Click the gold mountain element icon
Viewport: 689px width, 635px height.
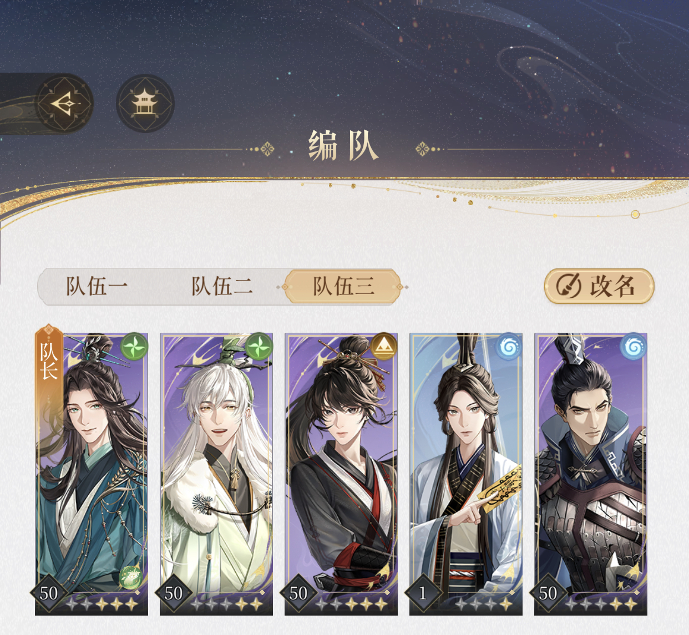point(383,347)
